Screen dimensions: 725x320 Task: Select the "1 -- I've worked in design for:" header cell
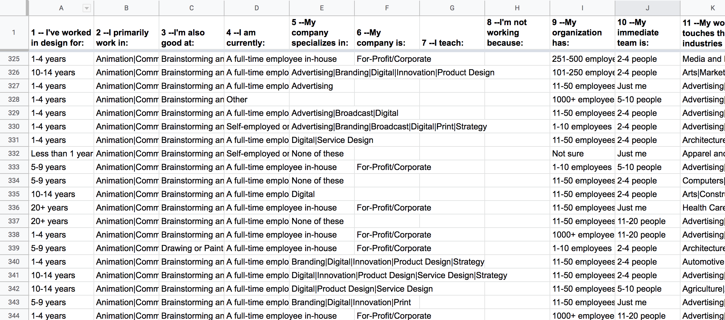[61, 38]
